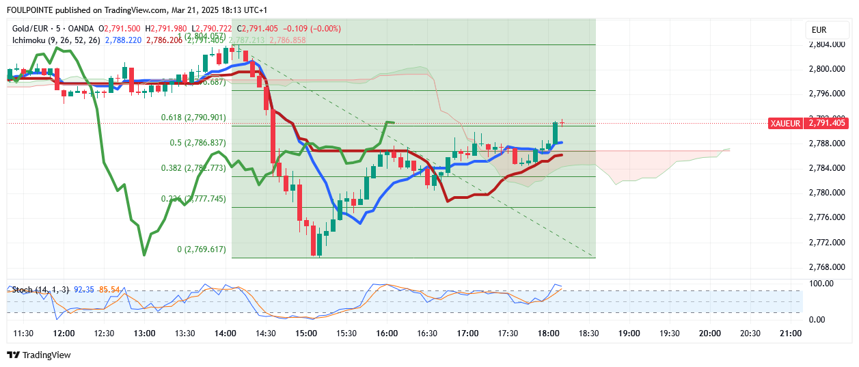
Task: Click the 2,804.000 price axis label
Action: click(827, 44)
